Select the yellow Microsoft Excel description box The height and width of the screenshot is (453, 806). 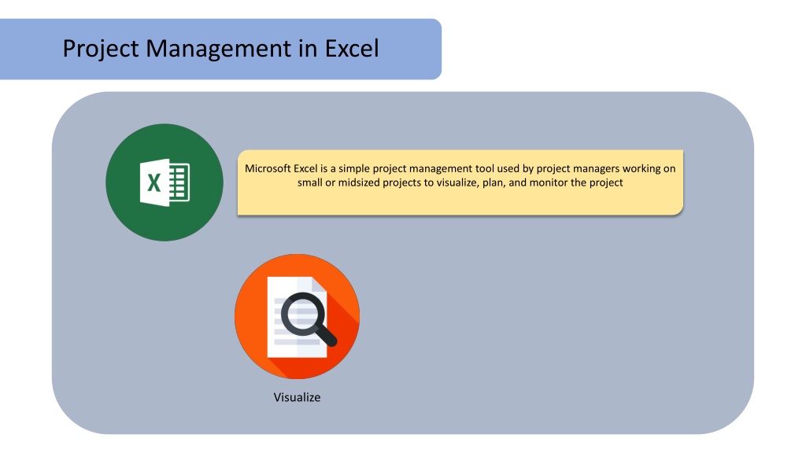pos(460,182)
